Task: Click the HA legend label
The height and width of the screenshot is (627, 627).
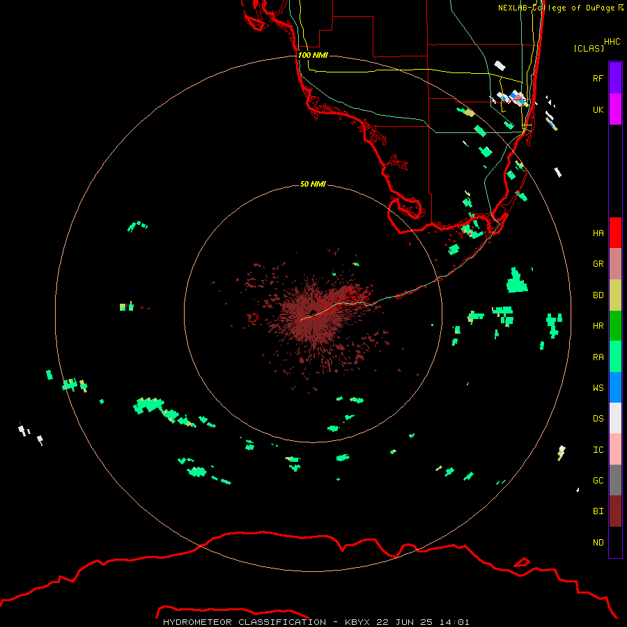Action: pos(598,233)
